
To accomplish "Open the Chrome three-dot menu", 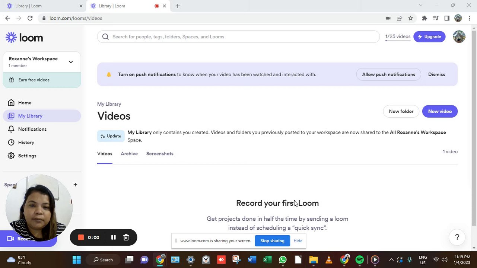I will pyautogui.click(x=470, y=18).
